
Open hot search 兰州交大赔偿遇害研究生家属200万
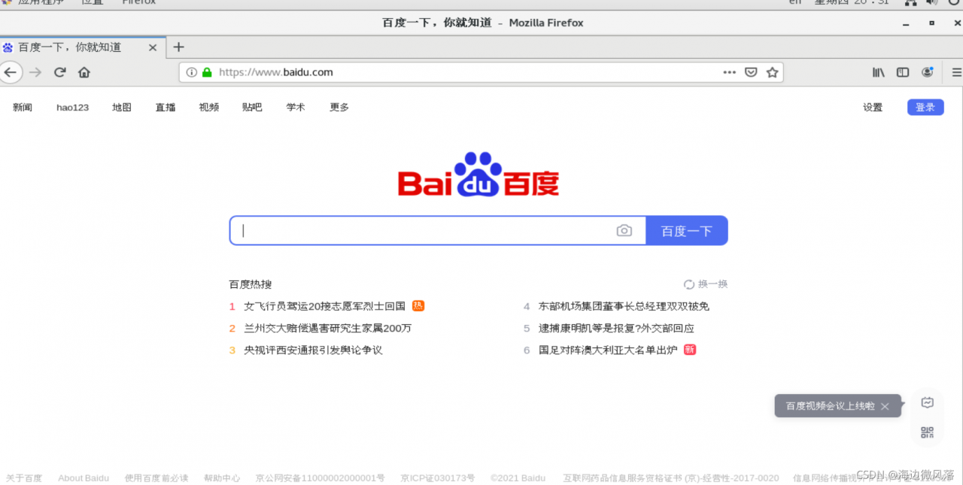pyautogui.click(x=328, y=328)
